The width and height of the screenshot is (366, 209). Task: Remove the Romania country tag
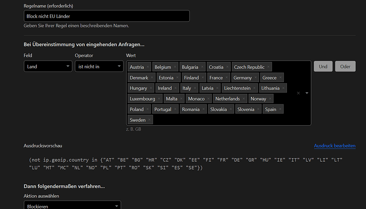(x=203, y=109)
